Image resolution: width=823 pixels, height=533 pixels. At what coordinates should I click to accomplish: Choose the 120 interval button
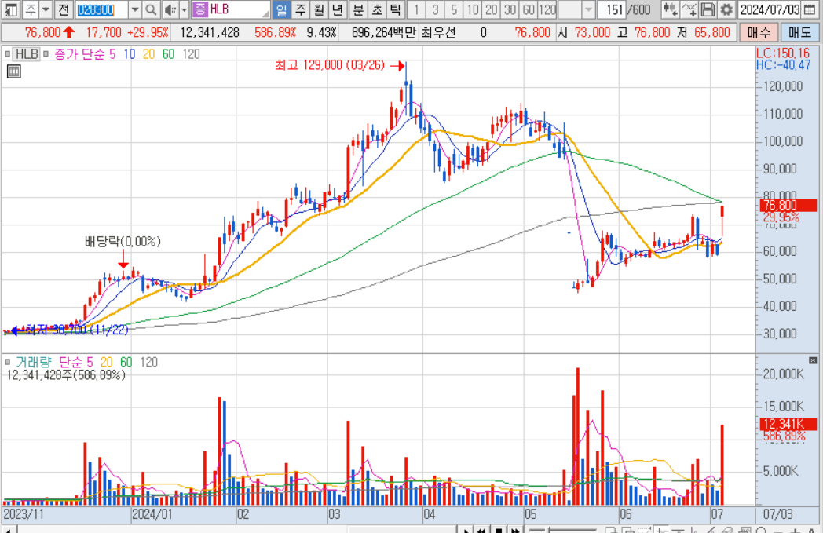(547, 9)
